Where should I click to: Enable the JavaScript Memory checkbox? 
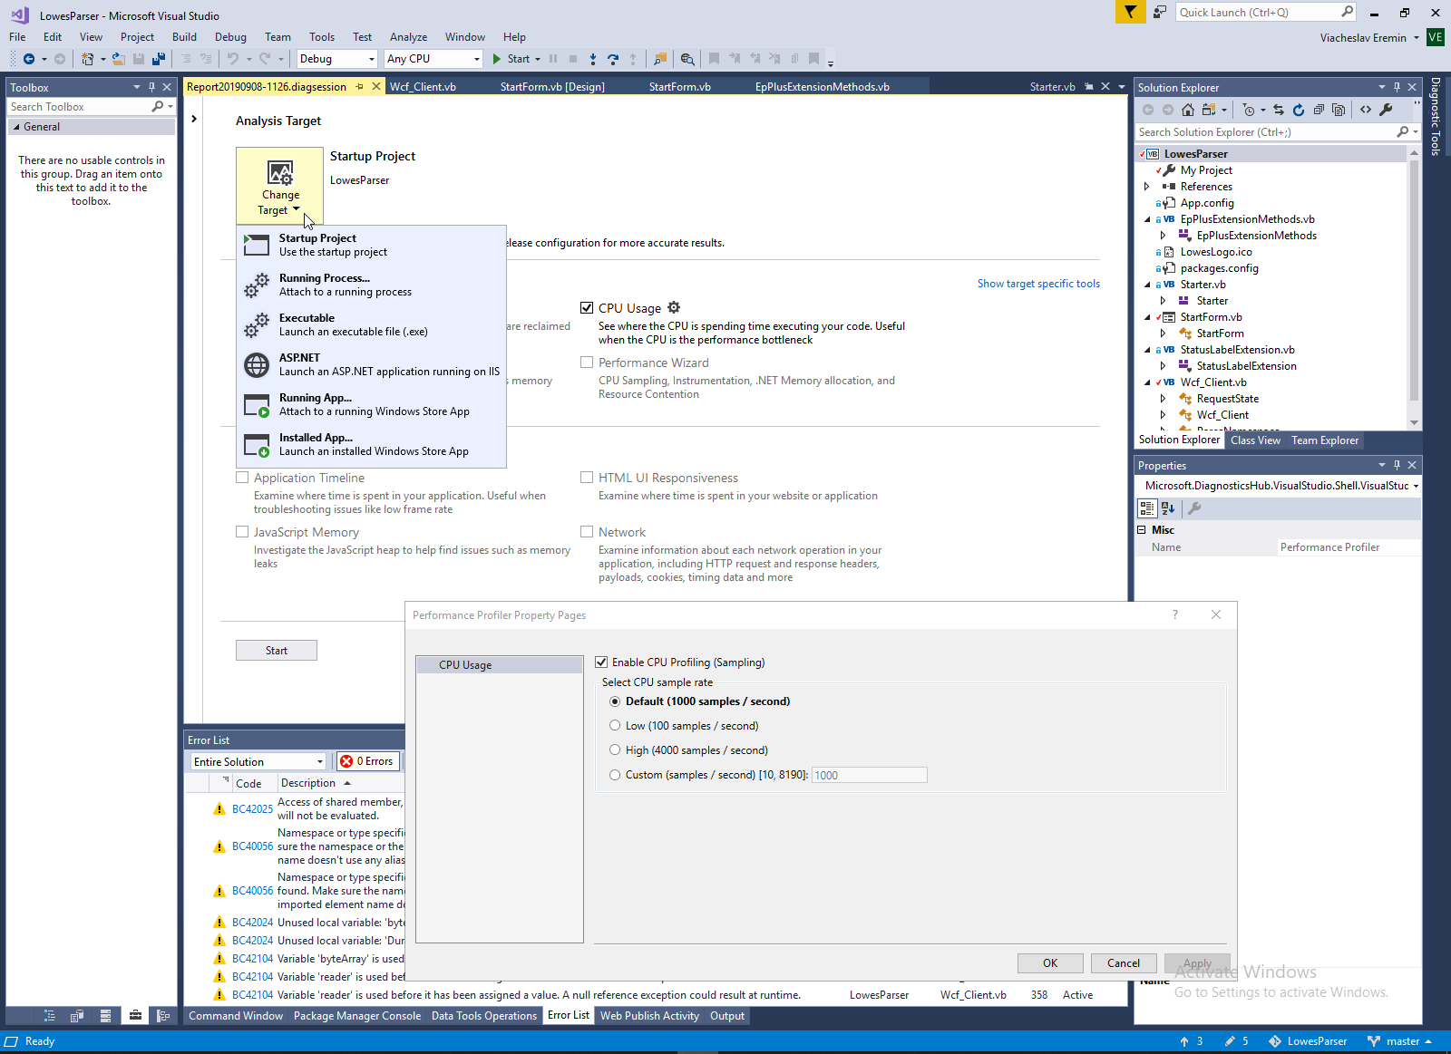242,532
